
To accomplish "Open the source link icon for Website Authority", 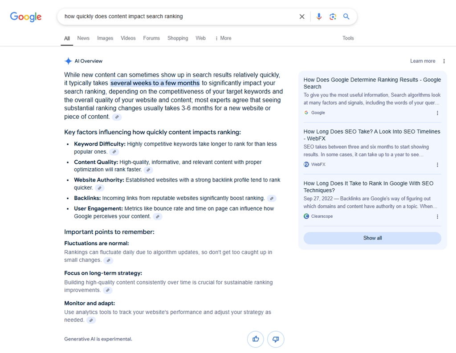I will click(99, 188).
